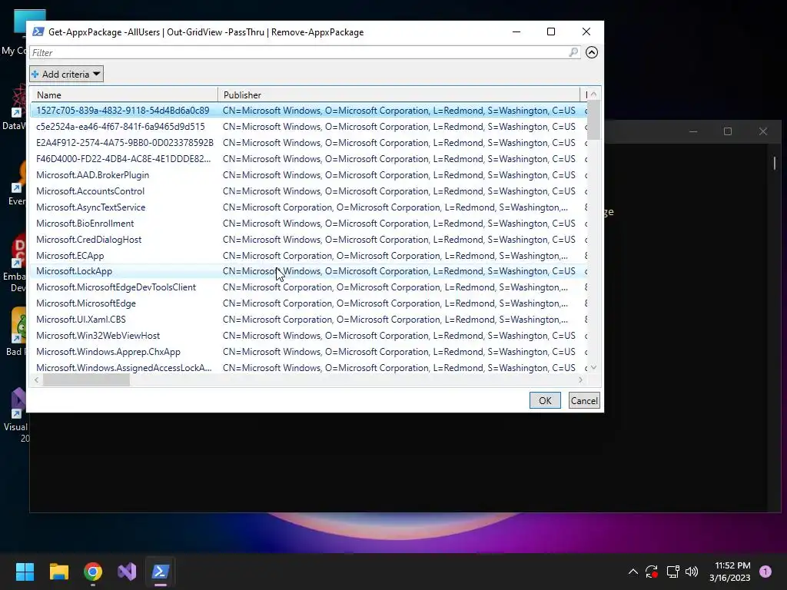The height and width of the screenshot is (590, 787).
Task: Select row E2A4F912-2574-4A75-9BB0-0D023378592B
Action: coord(309,142)
